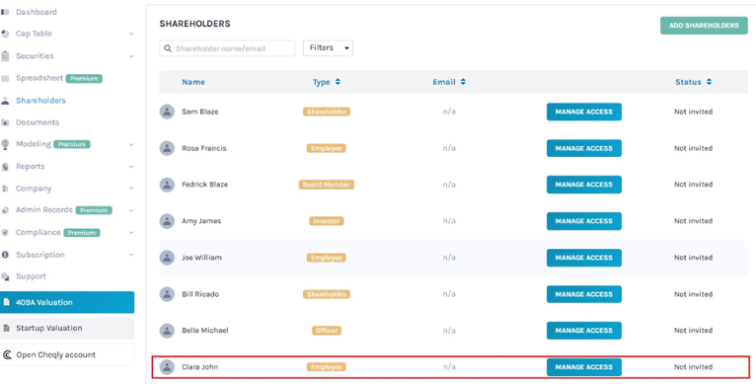Click the Officer type tag
756x384 pixels.
pyautogui.click(x=327, y=331)
